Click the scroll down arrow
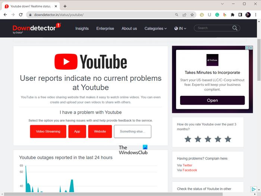Screen dimensions: 261x196 pyautogui.click(x=259, y=190)
